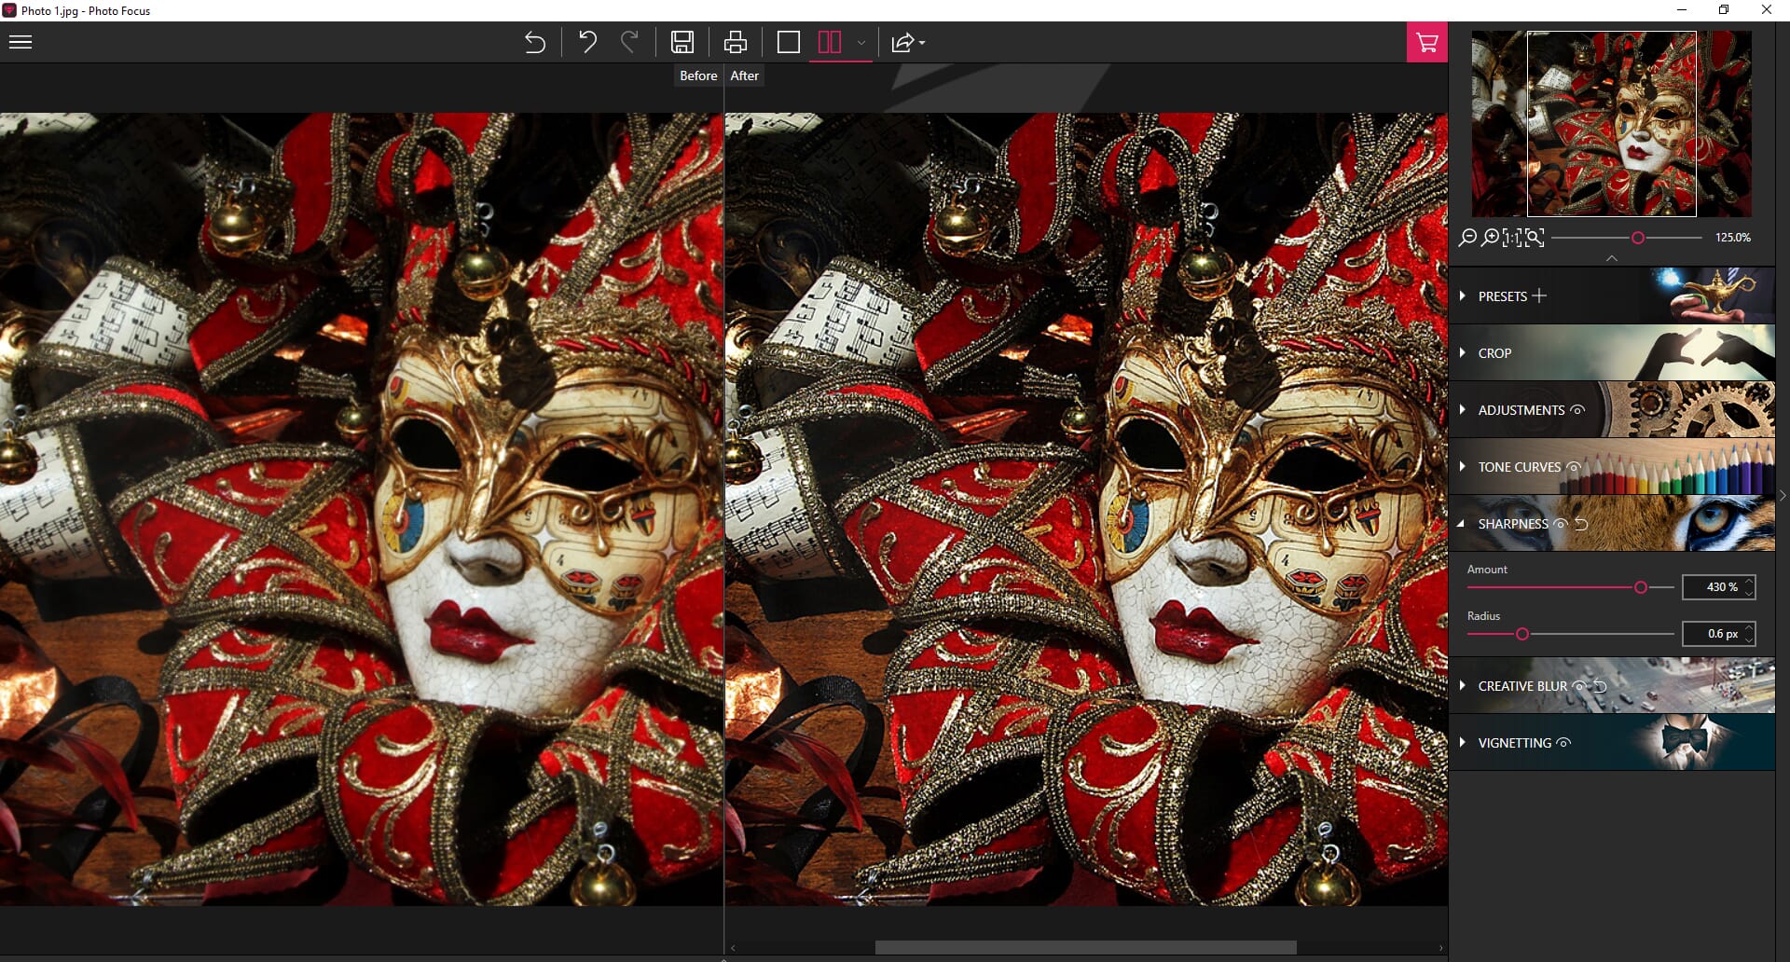The height and width of the screenshot is (962, 1790).
Task: Click the horizontal scrollbar thumb
Action: click(1085, 947)
